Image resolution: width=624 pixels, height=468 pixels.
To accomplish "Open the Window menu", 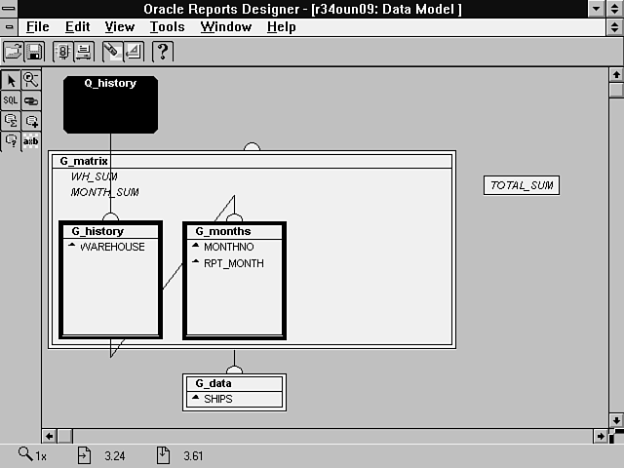I will (x=225, y=26).
